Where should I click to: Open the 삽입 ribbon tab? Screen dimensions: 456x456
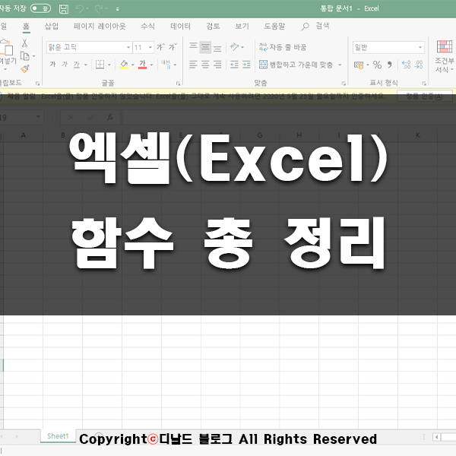click(52, 26)
